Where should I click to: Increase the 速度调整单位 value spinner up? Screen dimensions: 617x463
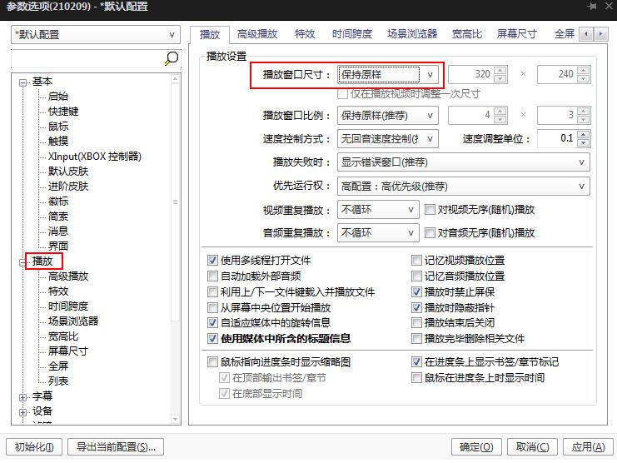(x=583, y=135)
